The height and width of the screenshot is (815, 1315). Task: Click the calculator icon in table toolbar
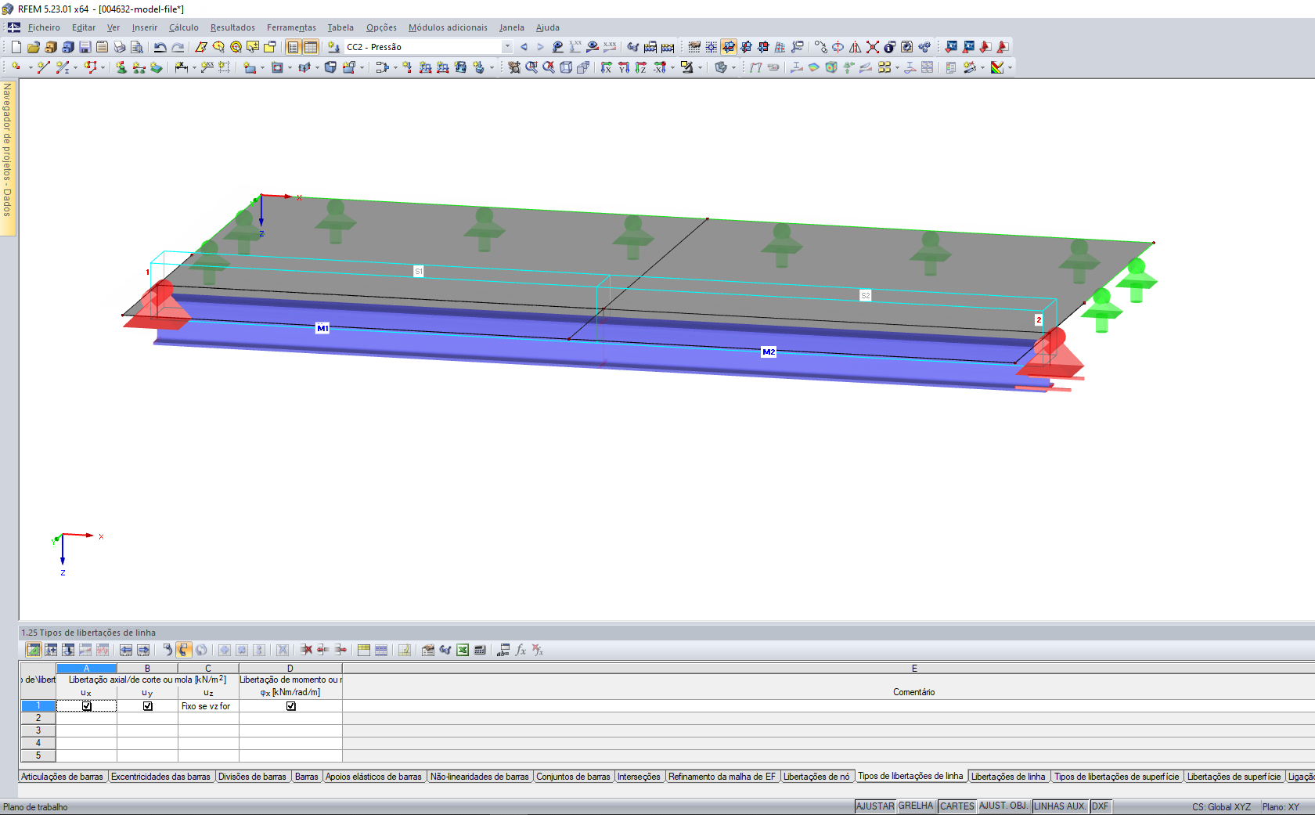pyautogui.click(x=480, y=650)
